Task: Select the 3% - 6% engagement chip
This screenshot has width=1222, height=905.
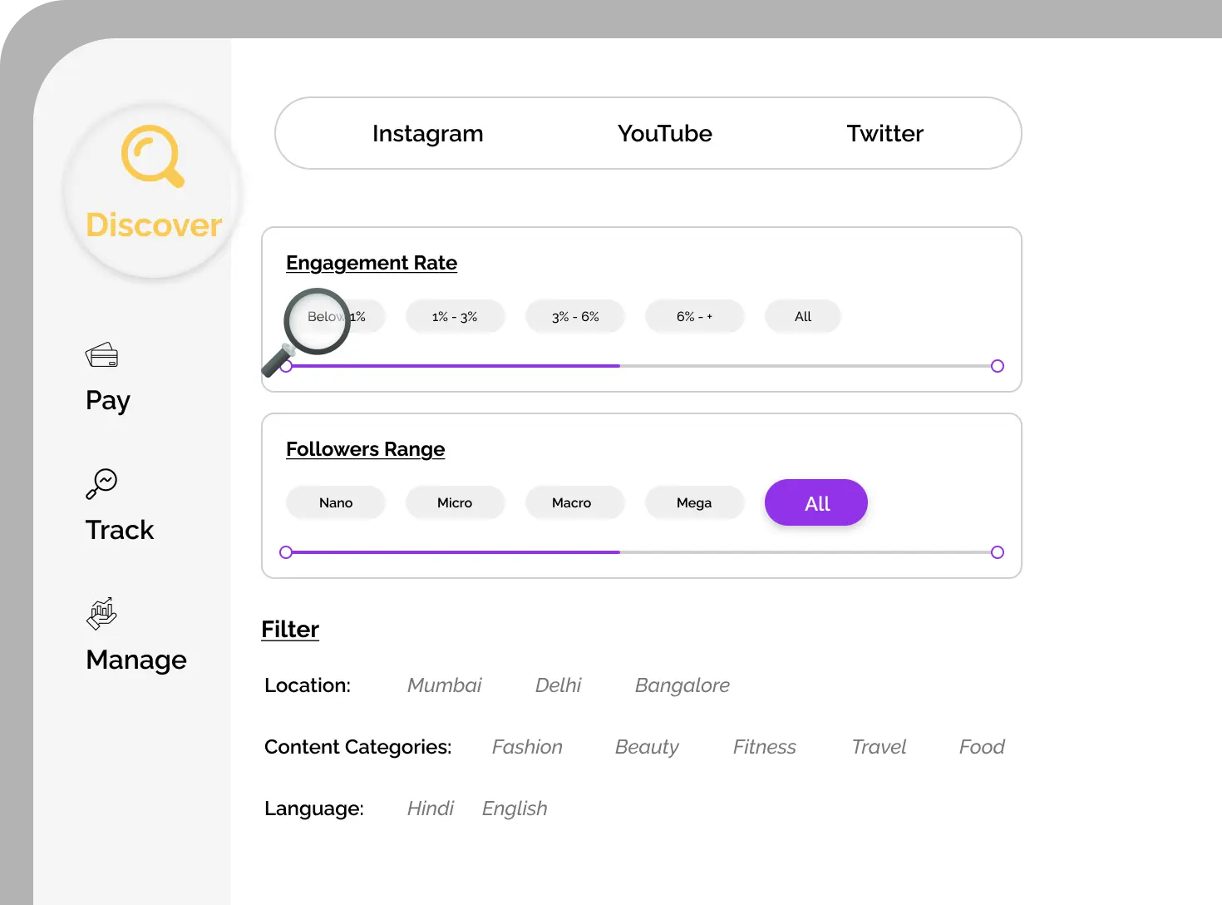Action: pos(574,317)
